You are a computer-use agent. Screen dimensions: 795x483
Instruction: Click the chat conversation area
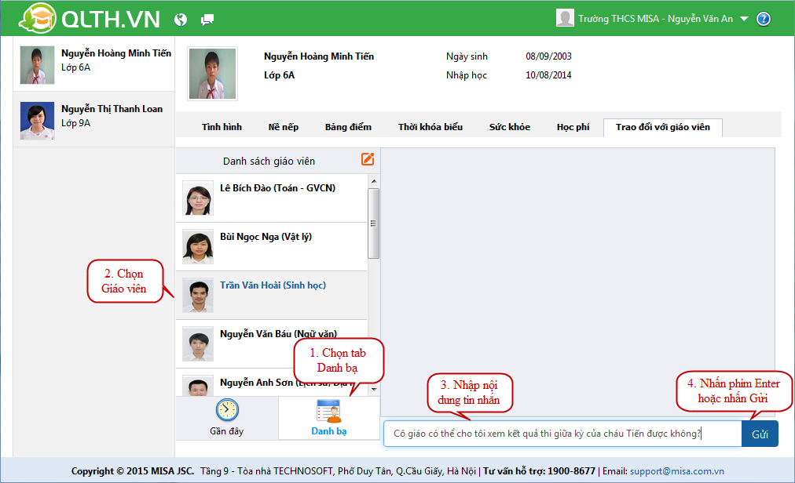577,282
